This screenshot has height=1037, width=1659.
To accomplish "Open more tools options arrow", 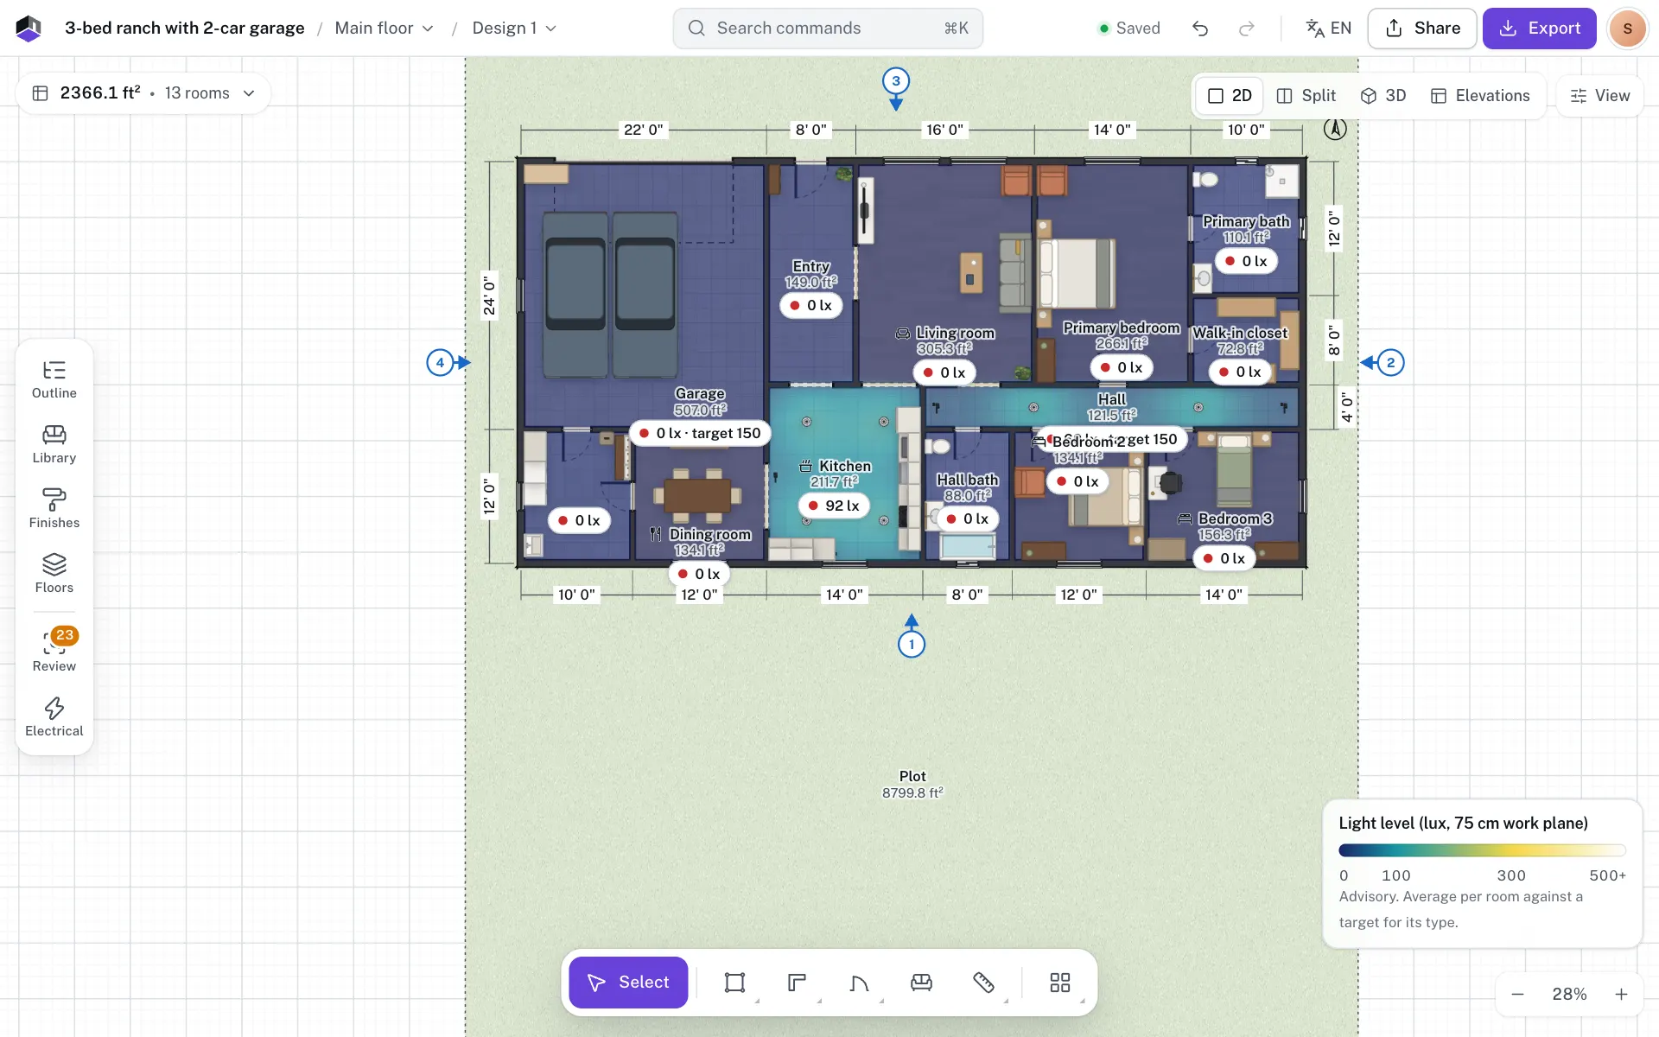I will [1082, 1001].
